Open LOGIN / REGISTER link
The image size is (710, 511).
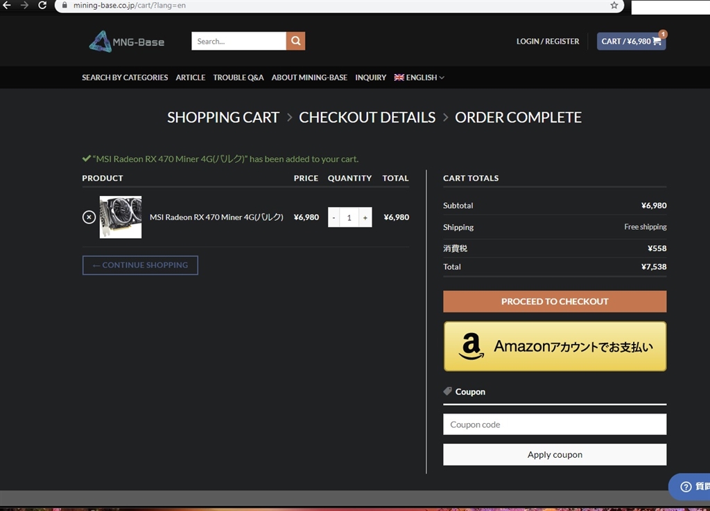point(548,41)
